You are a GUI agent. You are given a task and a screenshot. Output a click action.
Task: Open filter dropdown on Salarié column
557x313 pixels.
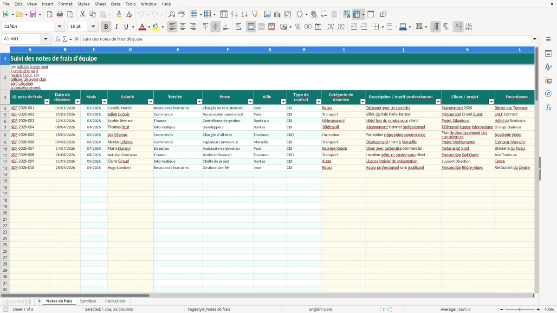pyautogui.click(x=150, y=102)
